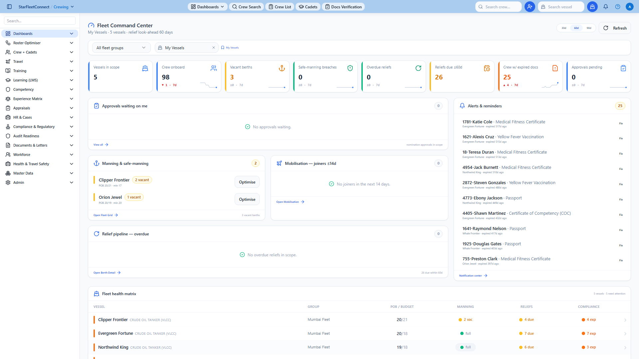Viewport: 639px width, 359px height.
Task: Optimise manning for Orion Jewel
Action: pyautogui.click(x=247, y=199)
